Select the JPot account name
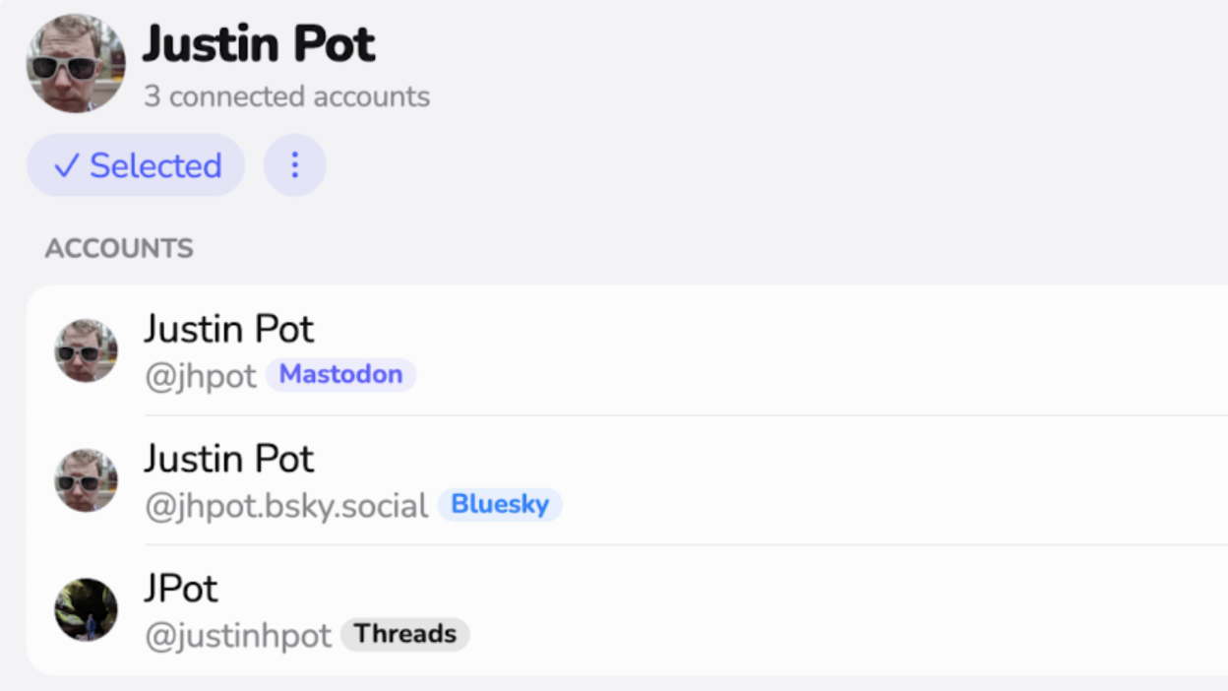Image resolution: width=1228 pixels, height=691 pixels. click(181, 589)
